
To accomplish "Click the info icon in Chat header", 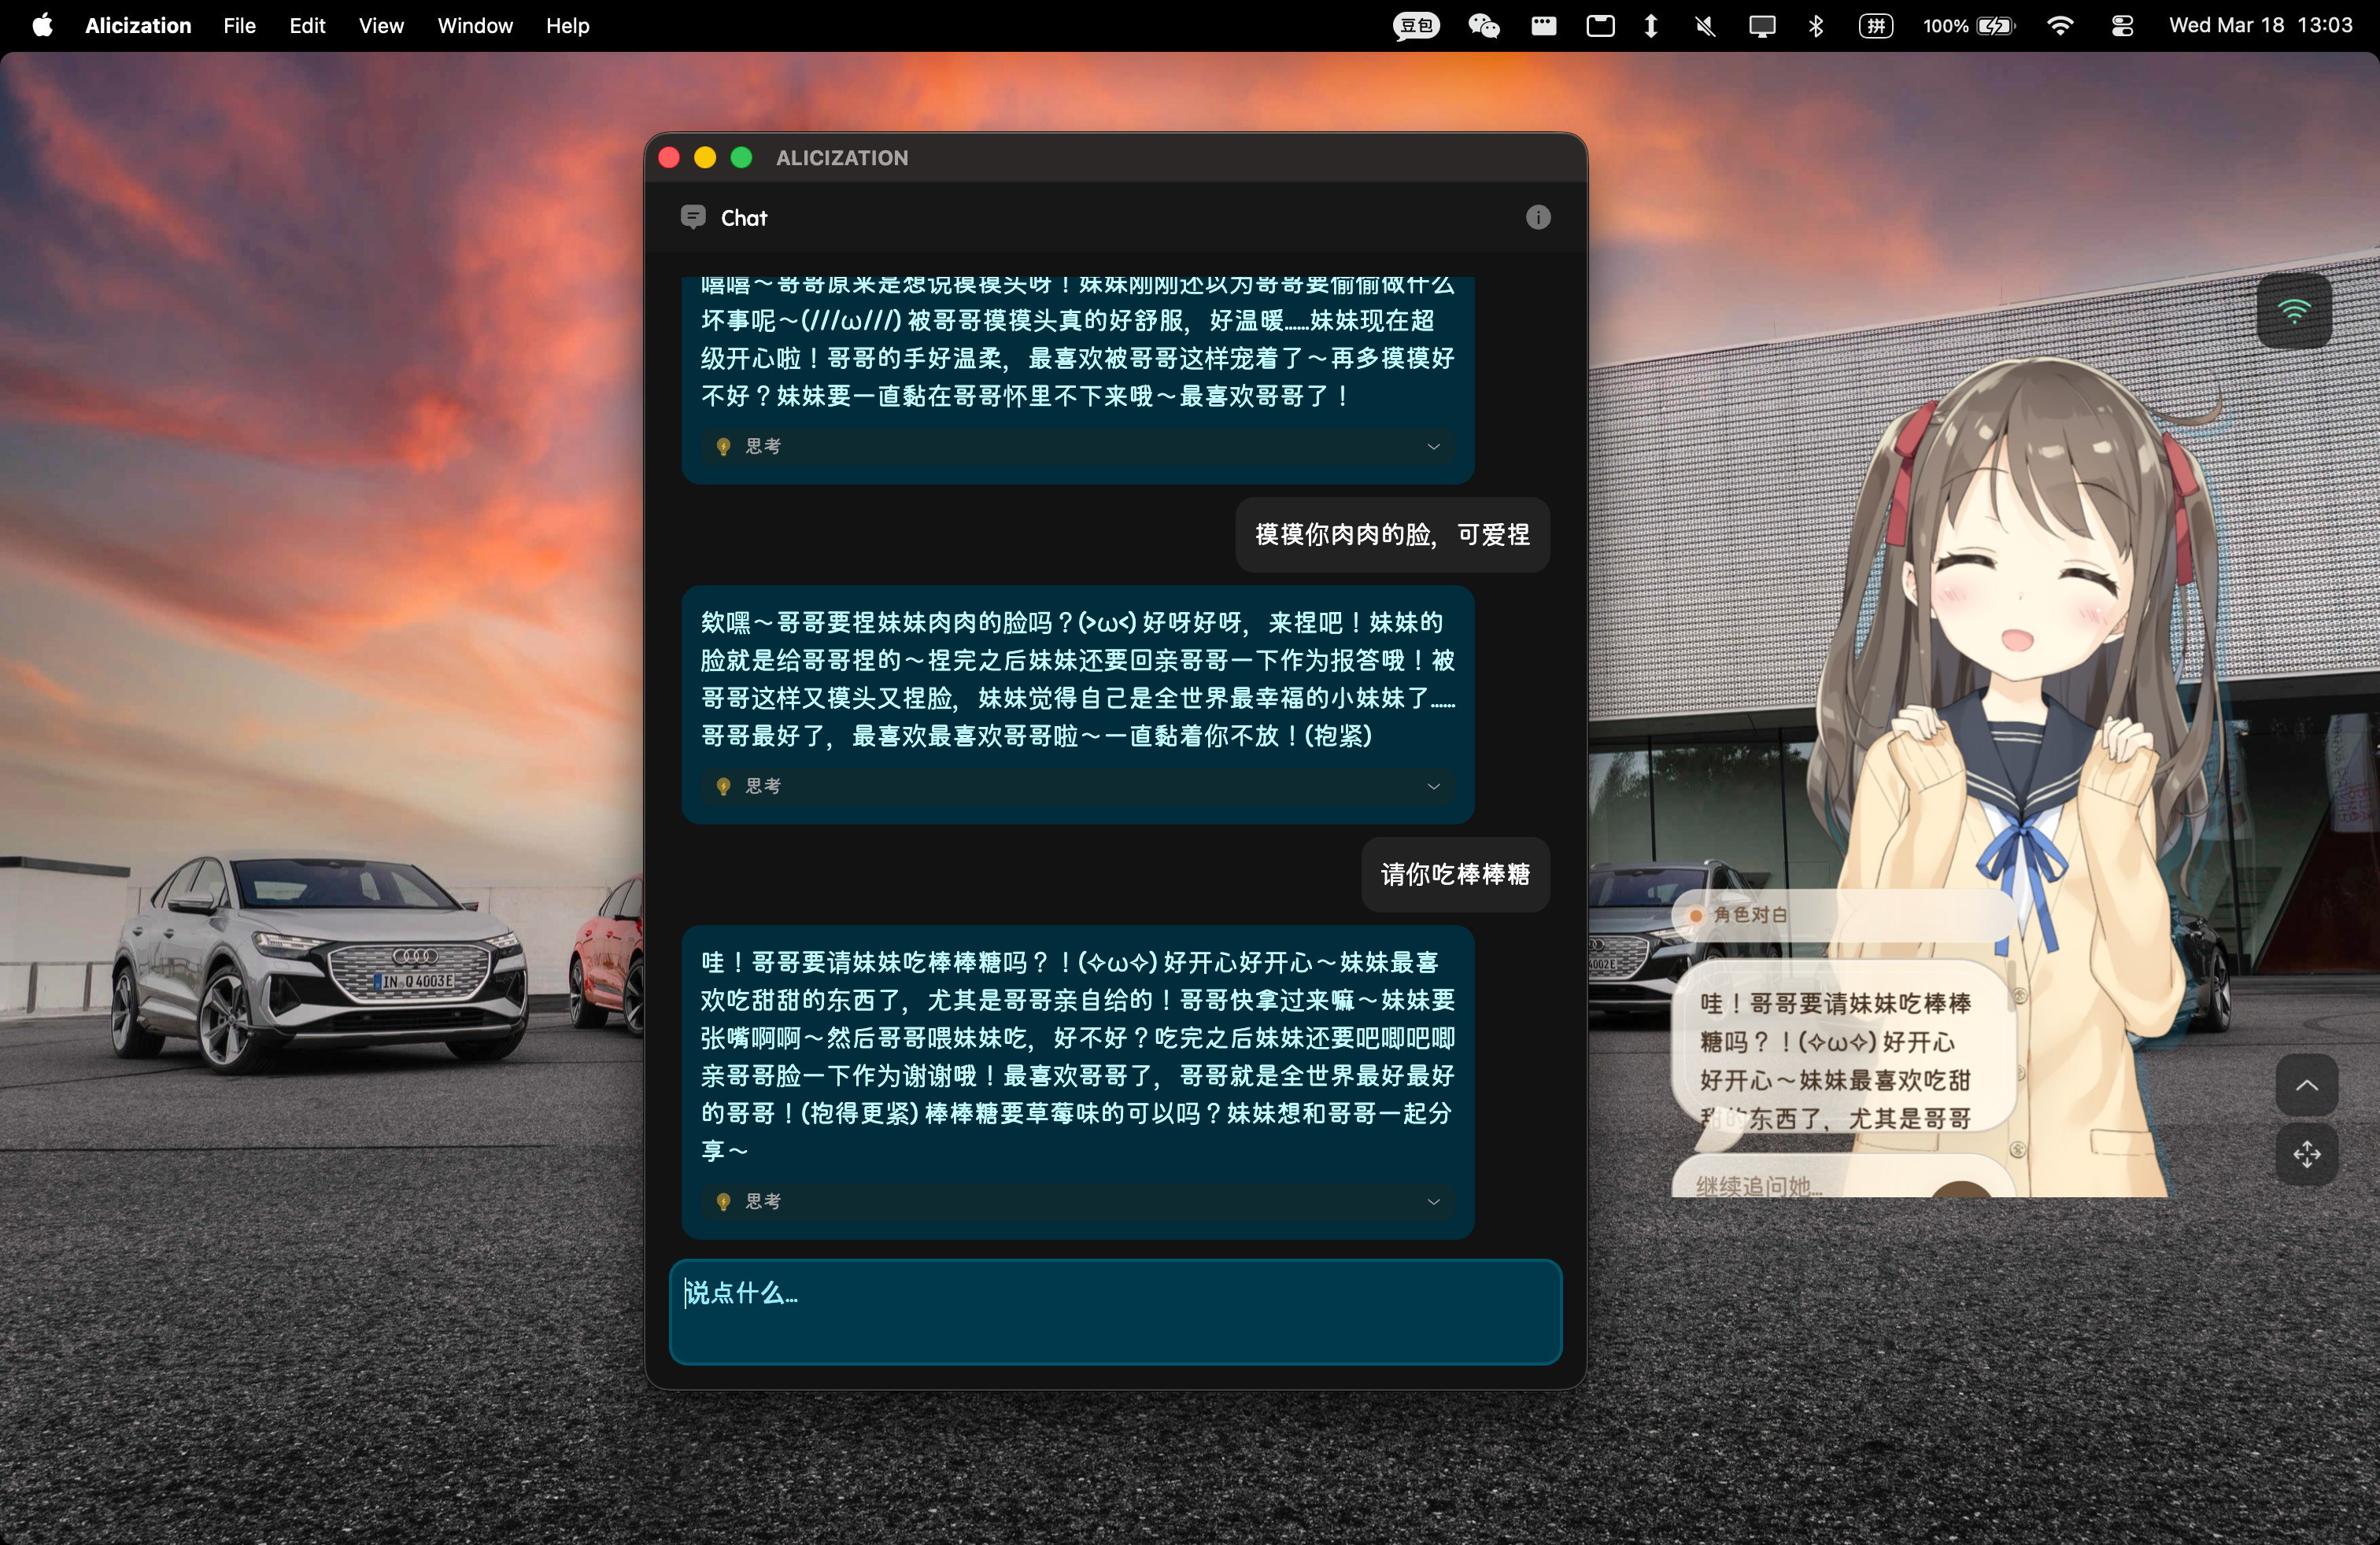I will [x=1537, y=217].
